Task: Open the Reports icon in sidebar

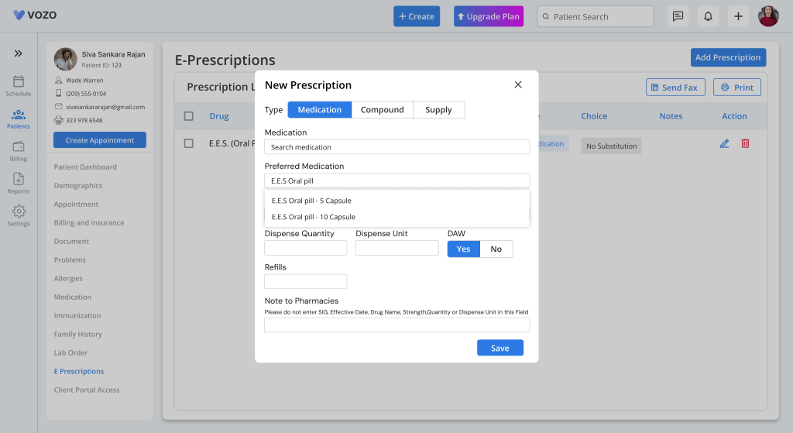Action: click(19, 180)
